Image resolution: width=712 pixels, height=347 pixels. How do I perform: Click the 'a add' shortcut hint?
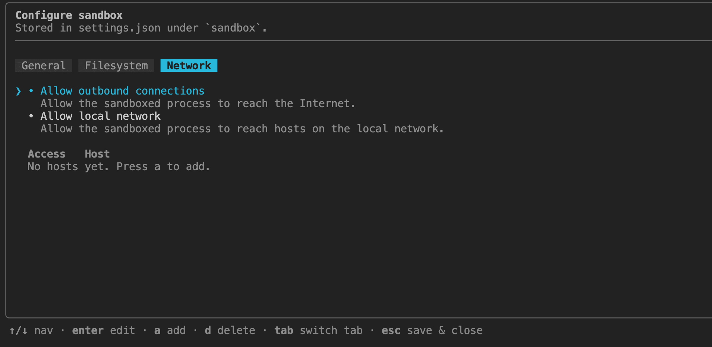coord(170,330)
